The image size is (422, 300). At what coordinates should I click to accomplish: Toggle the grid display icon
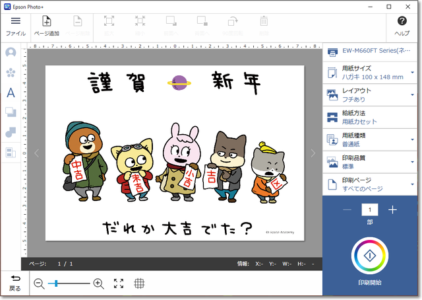pyautogui.click(x=140, y=283)
